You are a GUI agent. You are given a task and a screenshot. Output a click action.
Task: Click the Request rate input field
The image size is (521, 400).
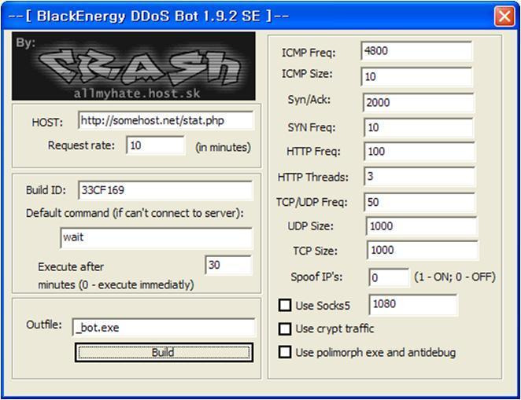point(155,145)
